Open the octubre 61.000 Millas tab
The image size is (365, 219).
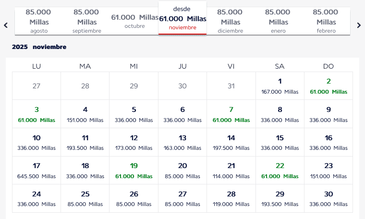tap(134, 21)
